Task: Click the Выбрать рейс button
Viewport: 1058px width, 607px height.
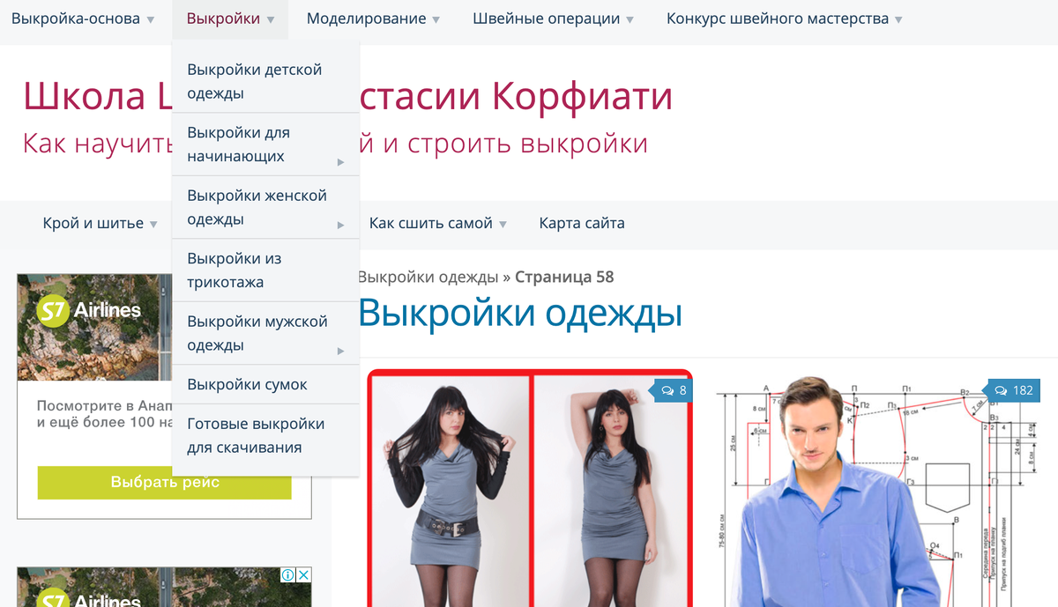Action: pyautogui.click(x=164, y=483)
